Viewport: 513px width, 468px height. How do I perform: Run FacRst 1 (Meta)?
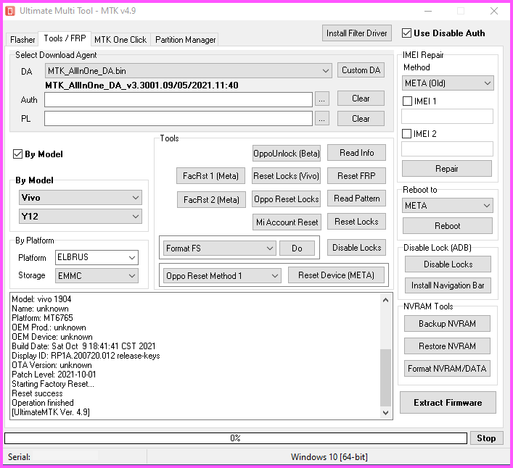(210, 176)
